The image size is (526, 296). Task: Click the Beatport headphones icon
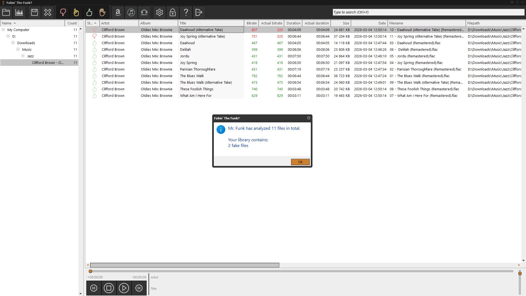pos(144,12)
